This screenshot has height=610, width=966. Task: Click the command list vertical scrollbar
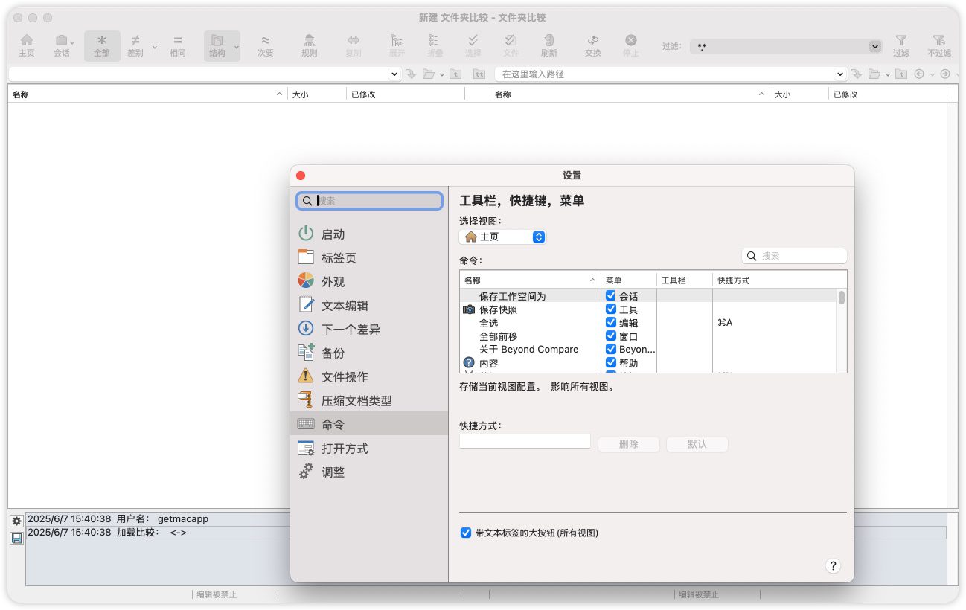pyautogui.click(x=842, y=327)
